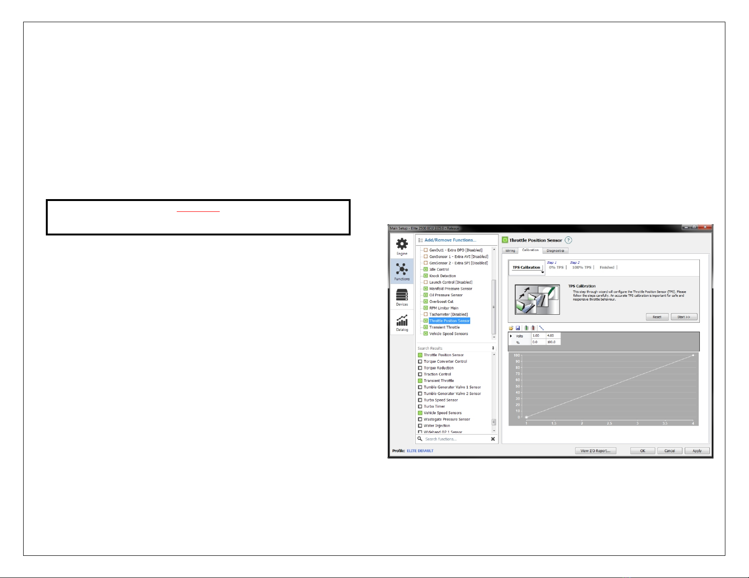The width and height of the screenshot is (749, 578).
Task: Select the Functions sidebar icon
Action: 402,272
